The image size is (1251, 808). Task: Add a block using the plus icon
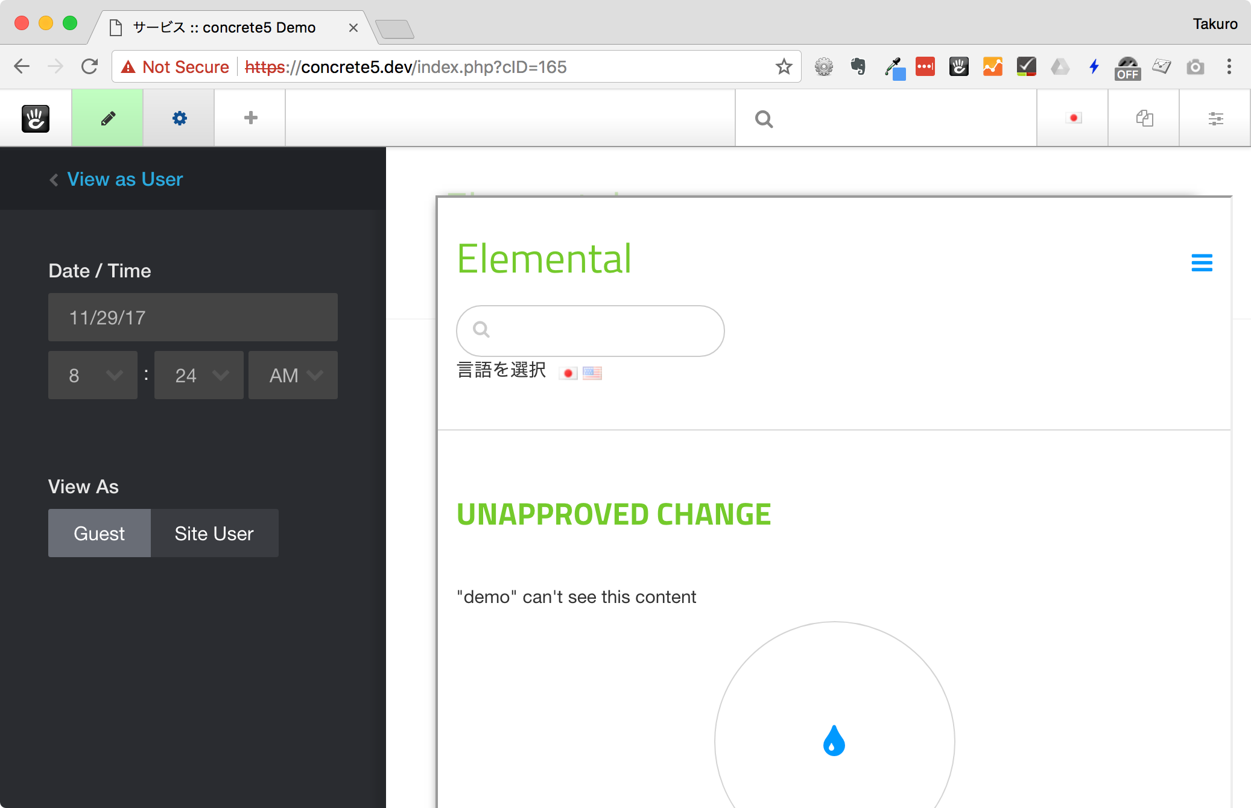(250, 118)
